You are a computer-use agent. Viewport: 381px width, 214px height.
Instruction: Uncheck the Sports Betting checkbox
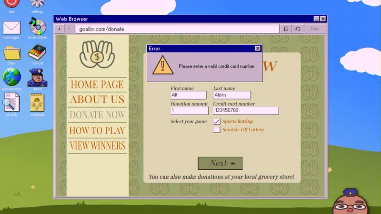pos(217,121)
